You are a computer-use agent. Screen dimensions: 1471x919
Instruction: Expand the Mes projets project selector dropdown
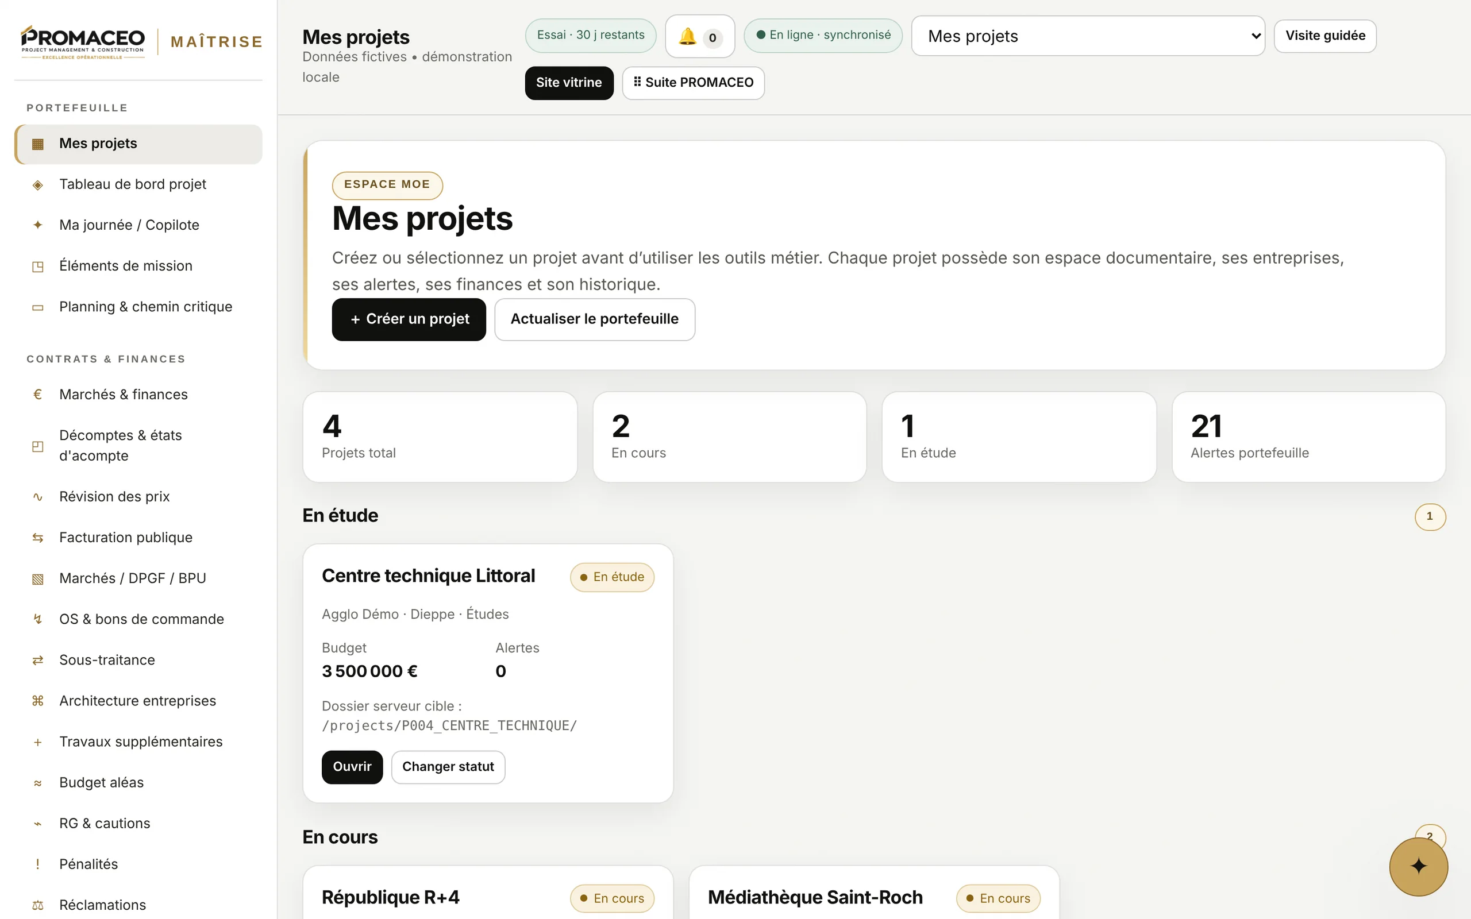pos(1087,36)
